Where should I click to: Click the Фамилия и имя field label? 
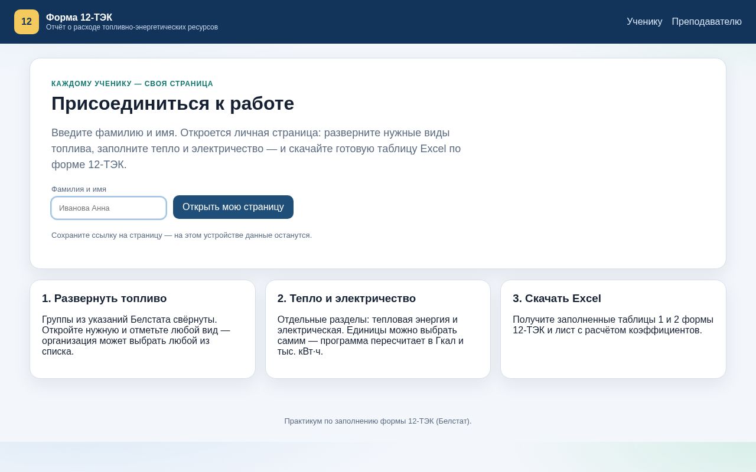[x=79, y=189]
